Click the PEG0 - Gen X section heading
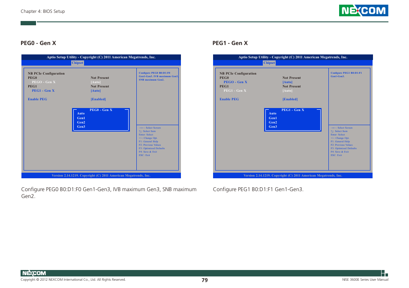 pos(38,43)
